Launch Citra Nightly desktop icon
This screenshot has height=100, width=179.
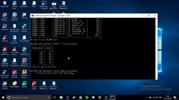pyautogui.click(x=15, y=84)
